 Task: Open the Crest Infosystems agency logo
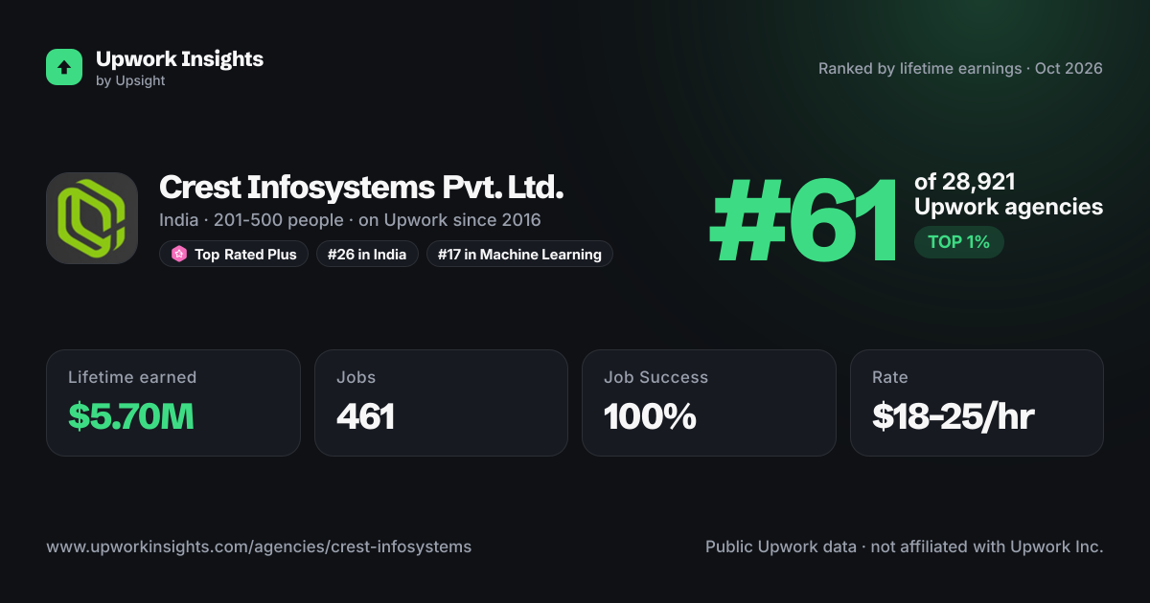pyautogui.click(x=92, y=218)
